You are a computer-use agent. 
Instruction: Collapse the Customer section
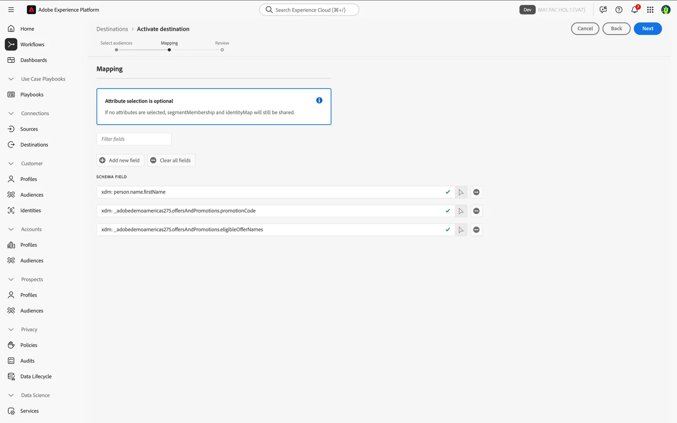(x=11, y=163)
